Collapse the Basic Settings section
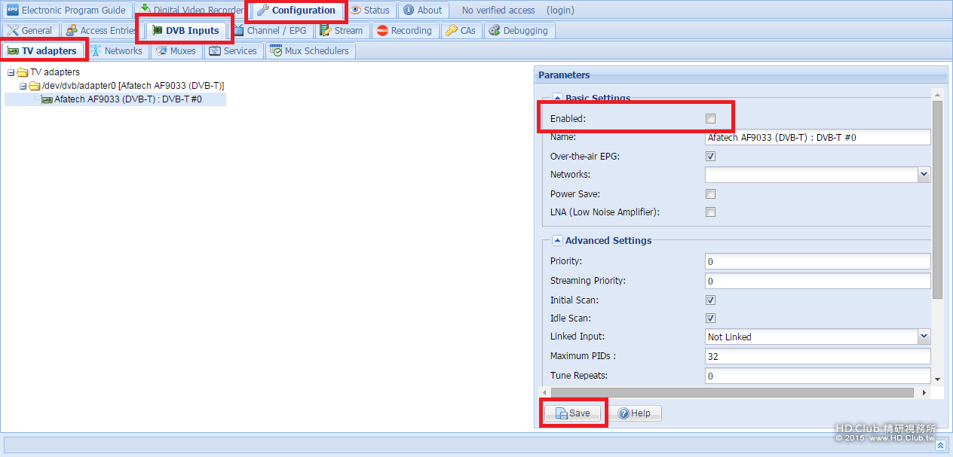The height and width of the screenshot is (457, 953). click(x=557, y=99)
